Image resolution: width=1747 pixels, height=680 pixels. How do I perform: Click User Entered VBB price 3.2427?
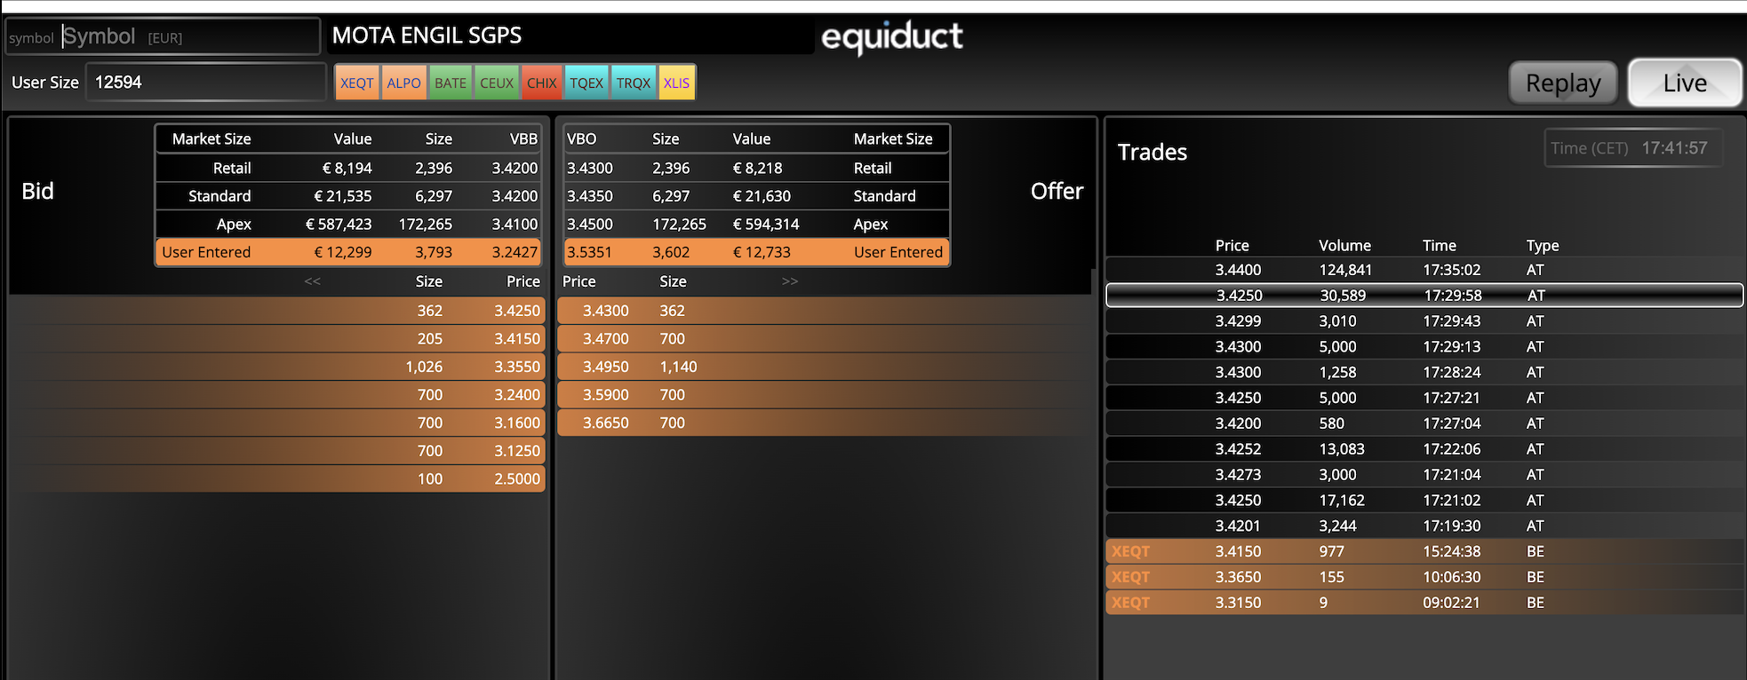point(515,252)
